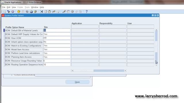Maximize the System Profile Values window
The height and width of the screenshot is (103, 184).
[155, 15]
